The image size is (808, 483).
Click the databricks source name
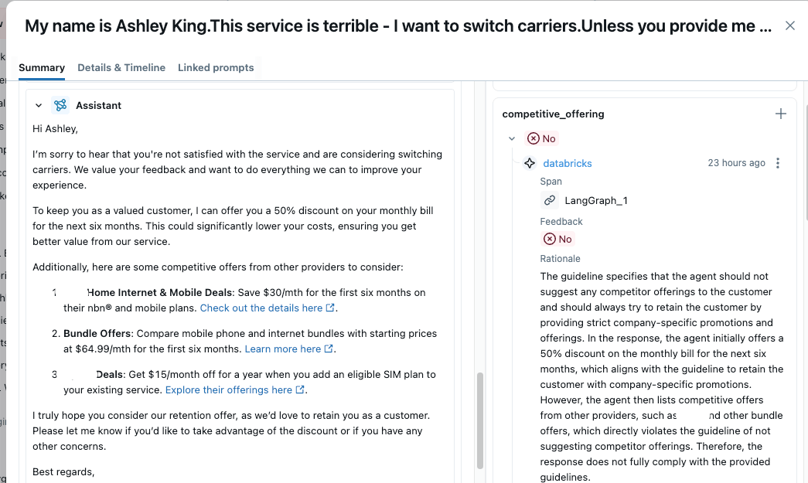click(568, 163)
